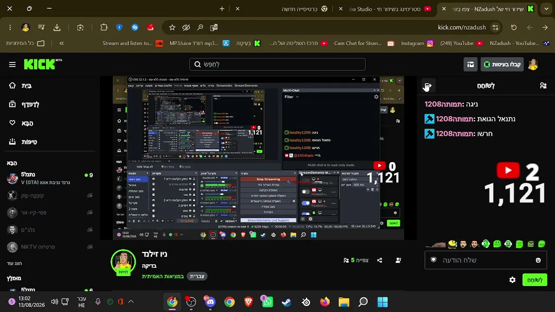Open the Windows Start menu
Image resolution: width=555 pixels, height=312 pixels.
[x=382, y=302]
